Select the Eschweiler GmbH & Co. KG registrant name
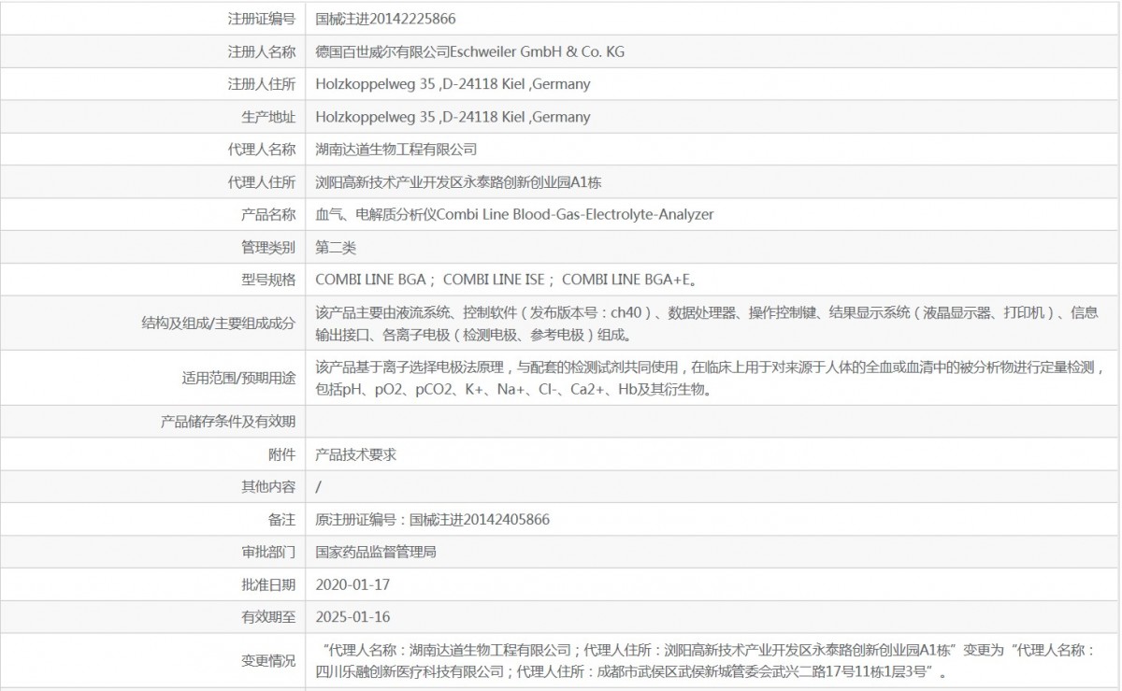The height and width of the screenshot is (691, 1122). click(469, 51)
